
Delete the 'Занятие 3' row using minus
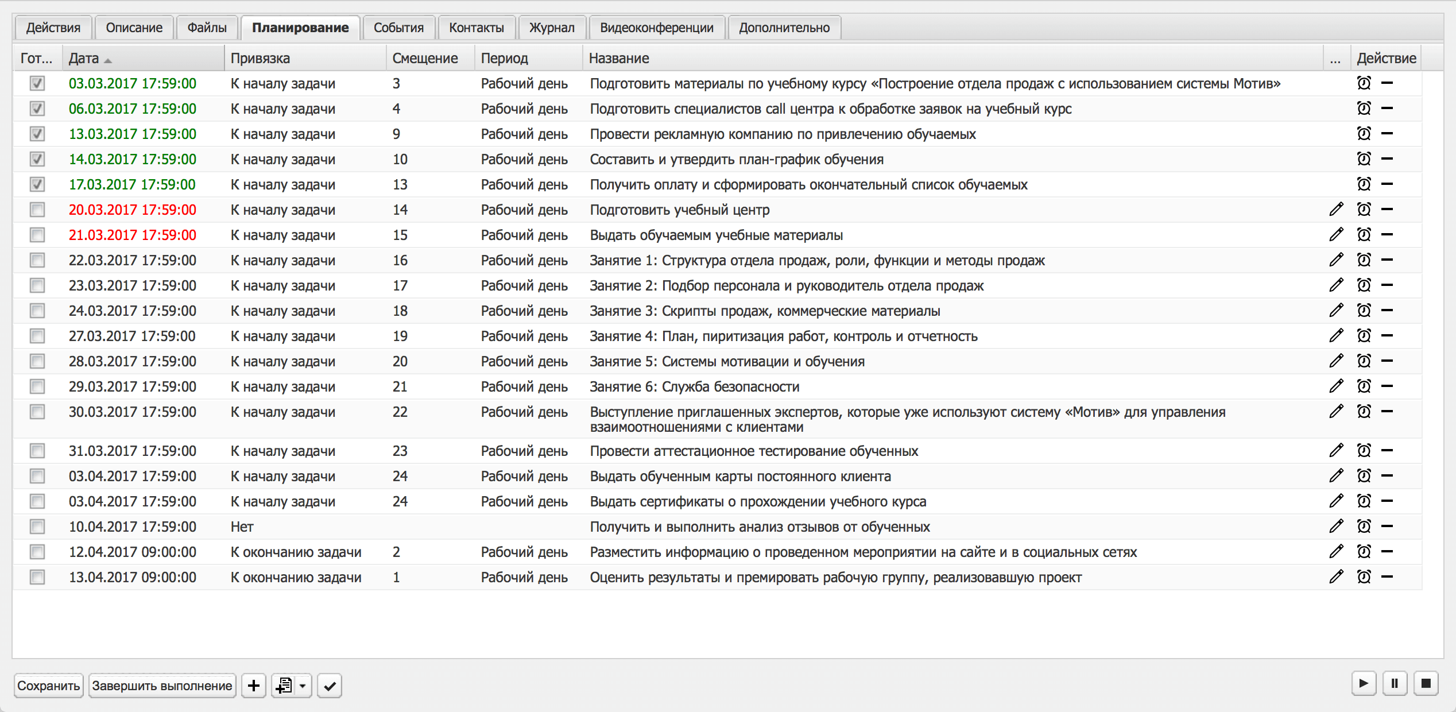(x=1387, y=311)
